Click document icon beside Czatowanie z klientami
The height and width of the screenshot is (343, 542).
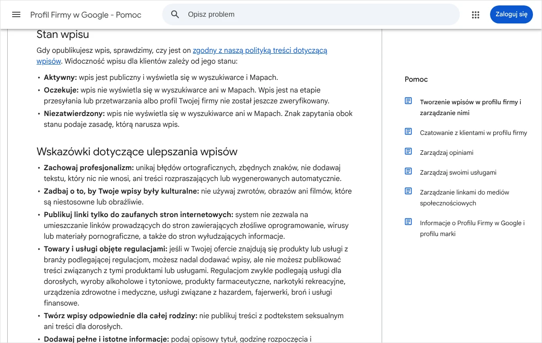(x=408, y=131)
